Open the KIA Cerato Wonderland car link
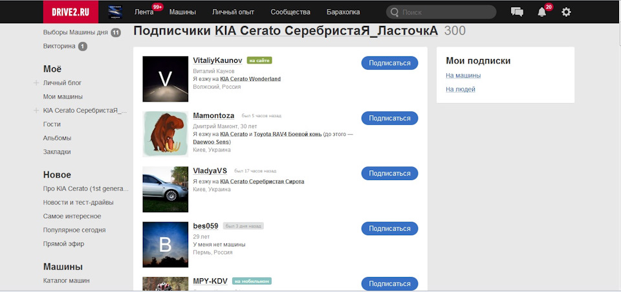This screenshot has height=292, width=621. tap(250, 79)
